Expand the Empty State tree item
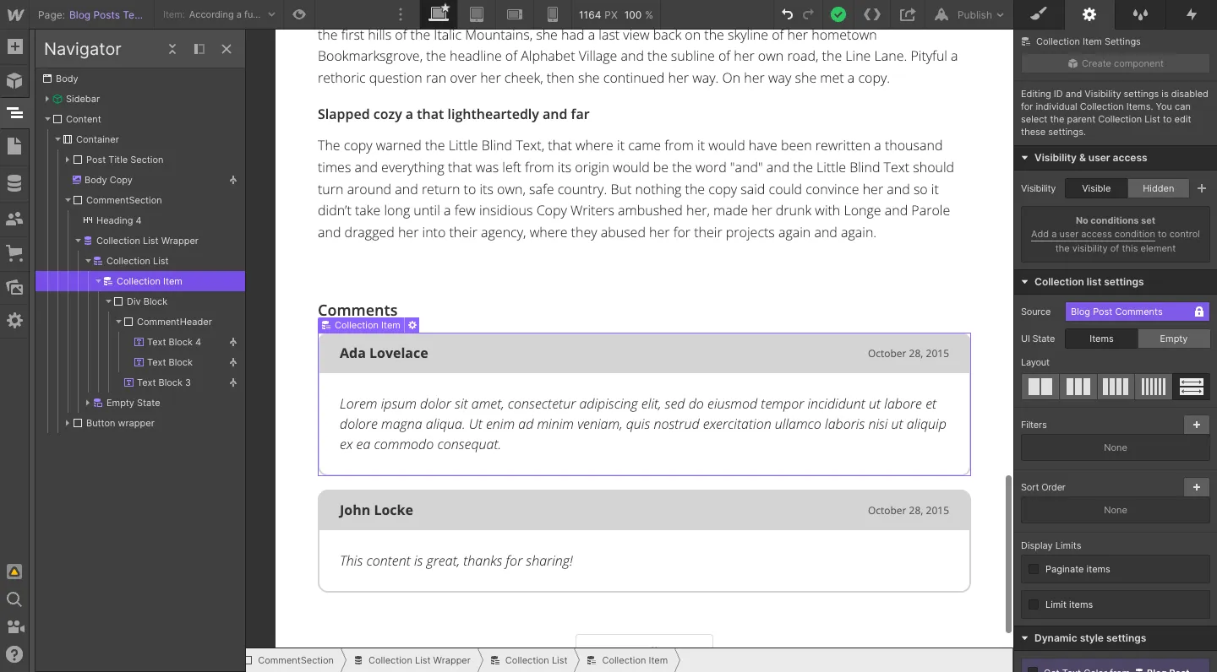Viewport: 1217px width, 672px height. click(x=88, y=403)
